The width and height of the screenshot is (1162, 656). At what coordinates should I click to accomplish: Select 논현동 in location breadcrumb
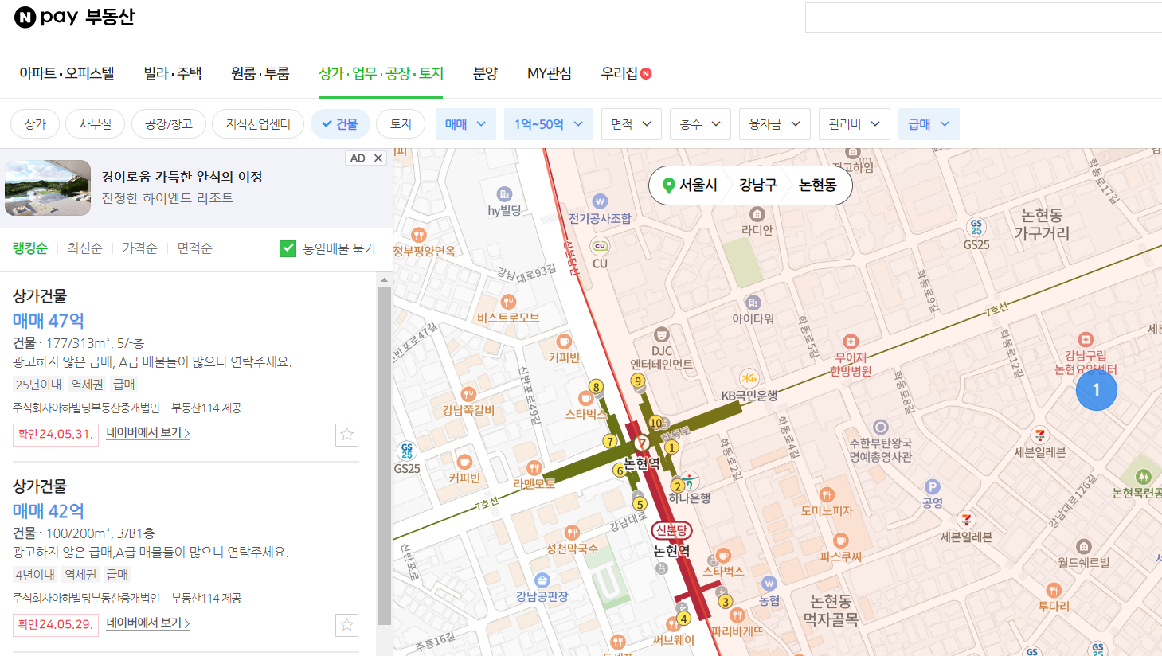coord(818,185)
